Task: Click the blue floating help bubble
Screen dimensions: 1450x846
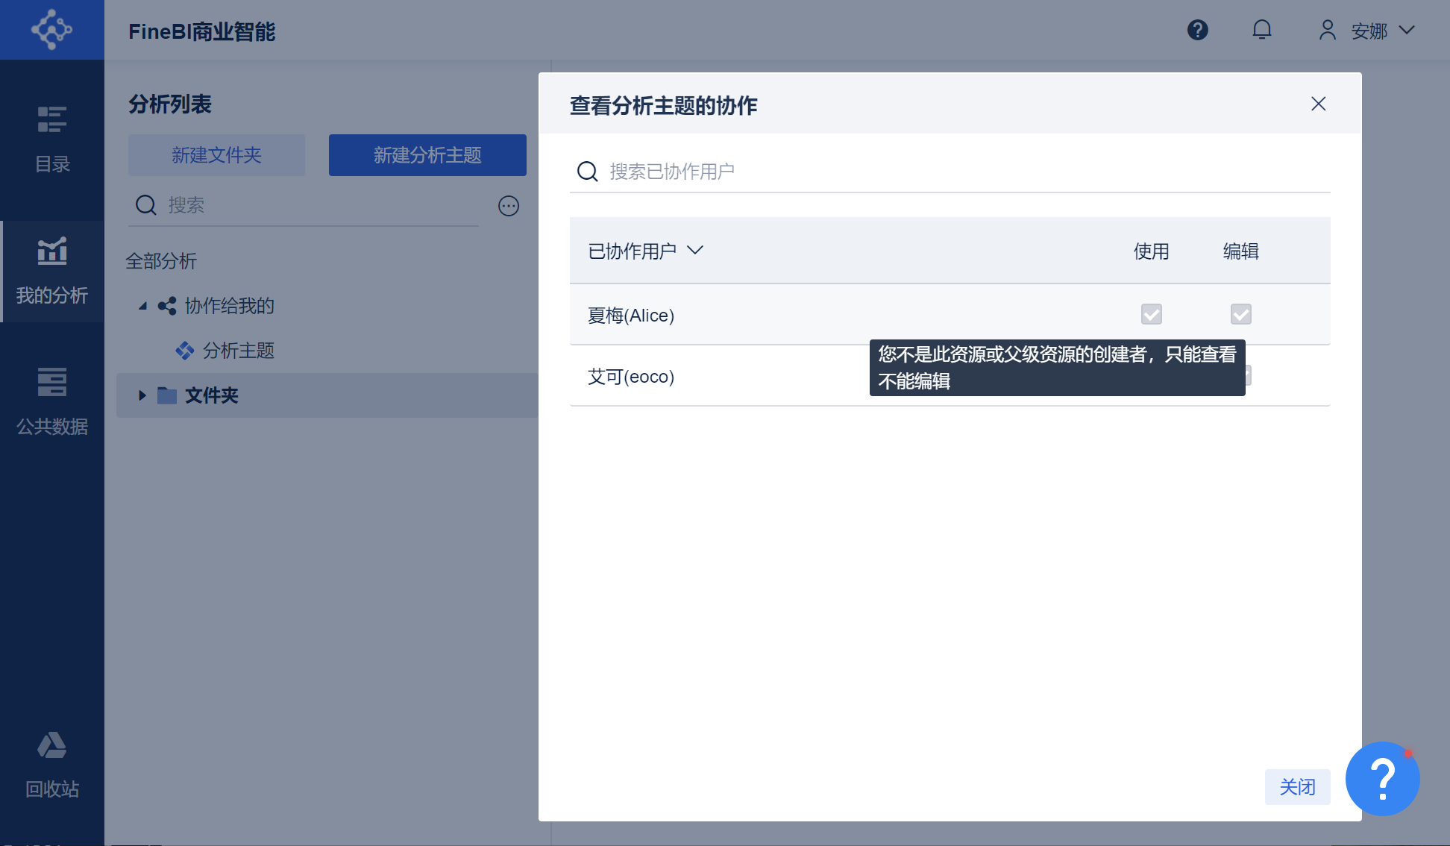Action: tap(1382, 778)
